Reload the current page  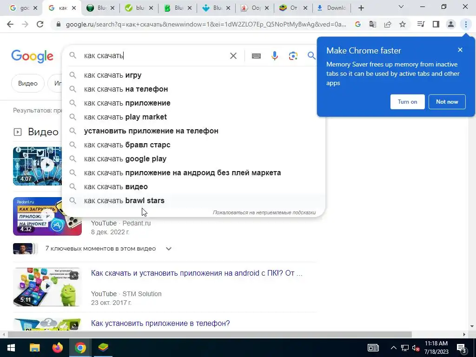[40, 24]
